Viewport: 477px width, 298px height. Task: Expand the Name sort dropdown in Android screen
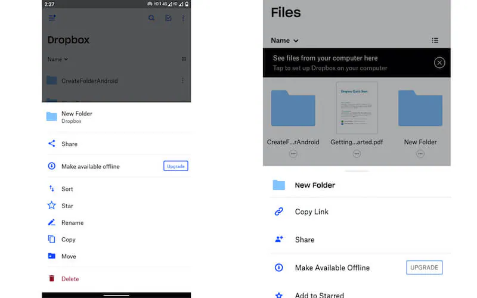click(x=57, y=59)
